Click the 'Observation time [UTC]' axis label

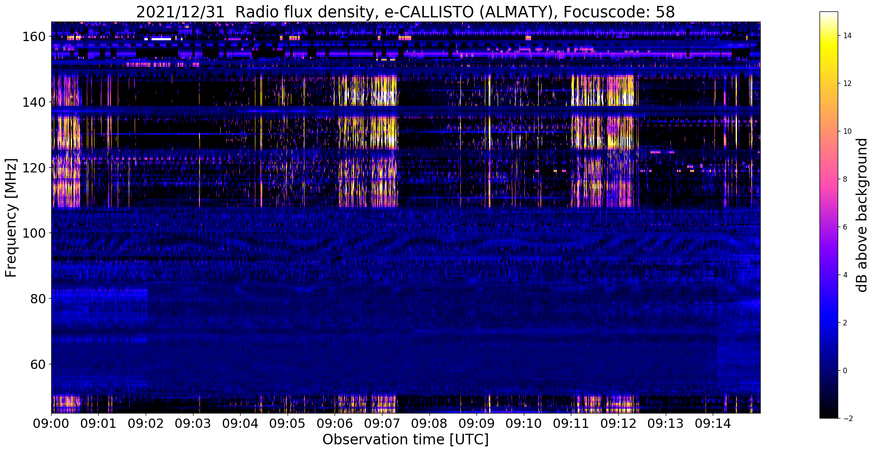405,440
